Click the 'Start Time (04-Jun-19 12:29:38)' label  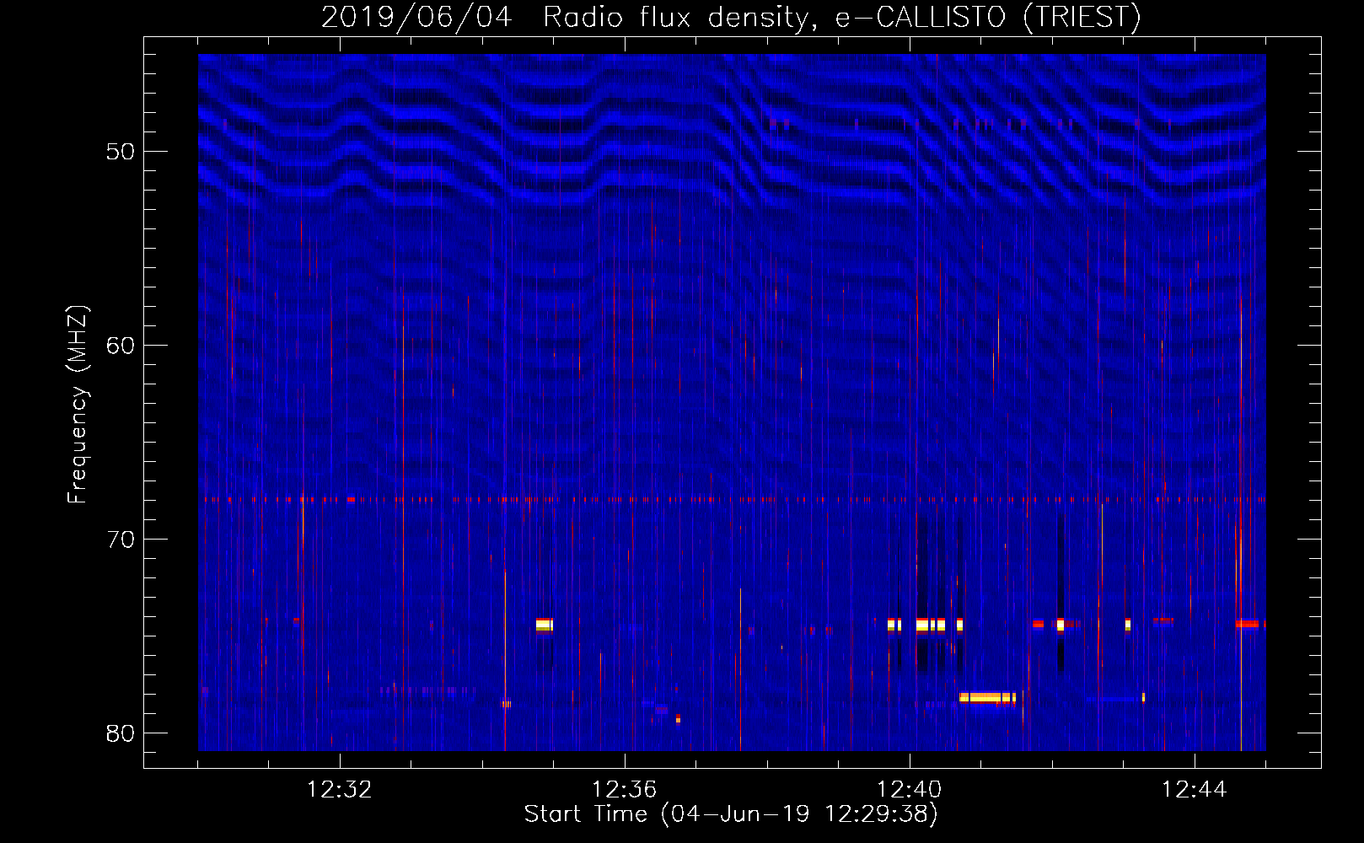point(731,814)
